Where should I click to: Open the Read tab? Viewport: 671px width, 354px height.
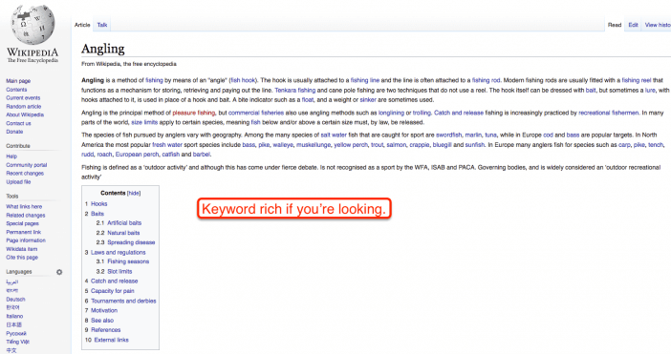(615, 25)
